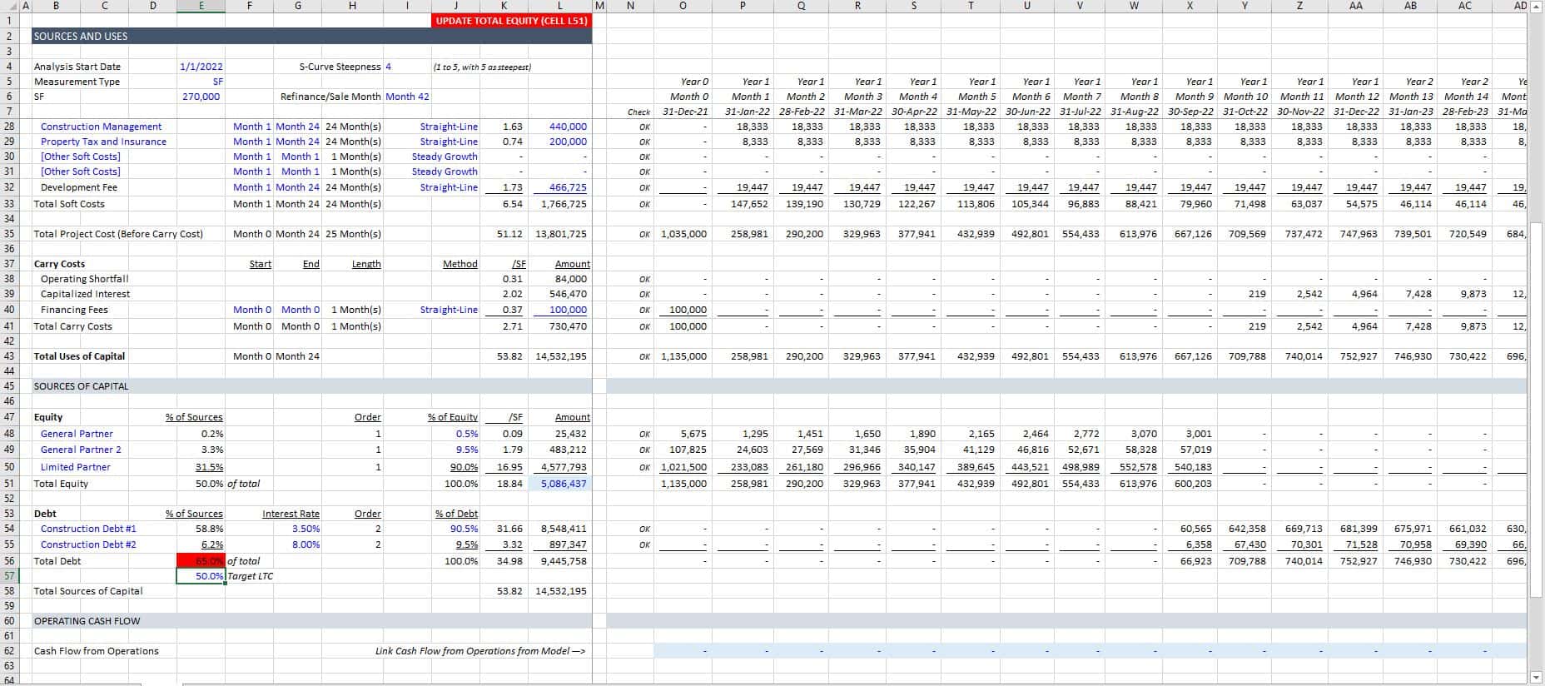Click Development Fee label
Viewport: 1545px width, 686px height.
click(x=78, y=187)
